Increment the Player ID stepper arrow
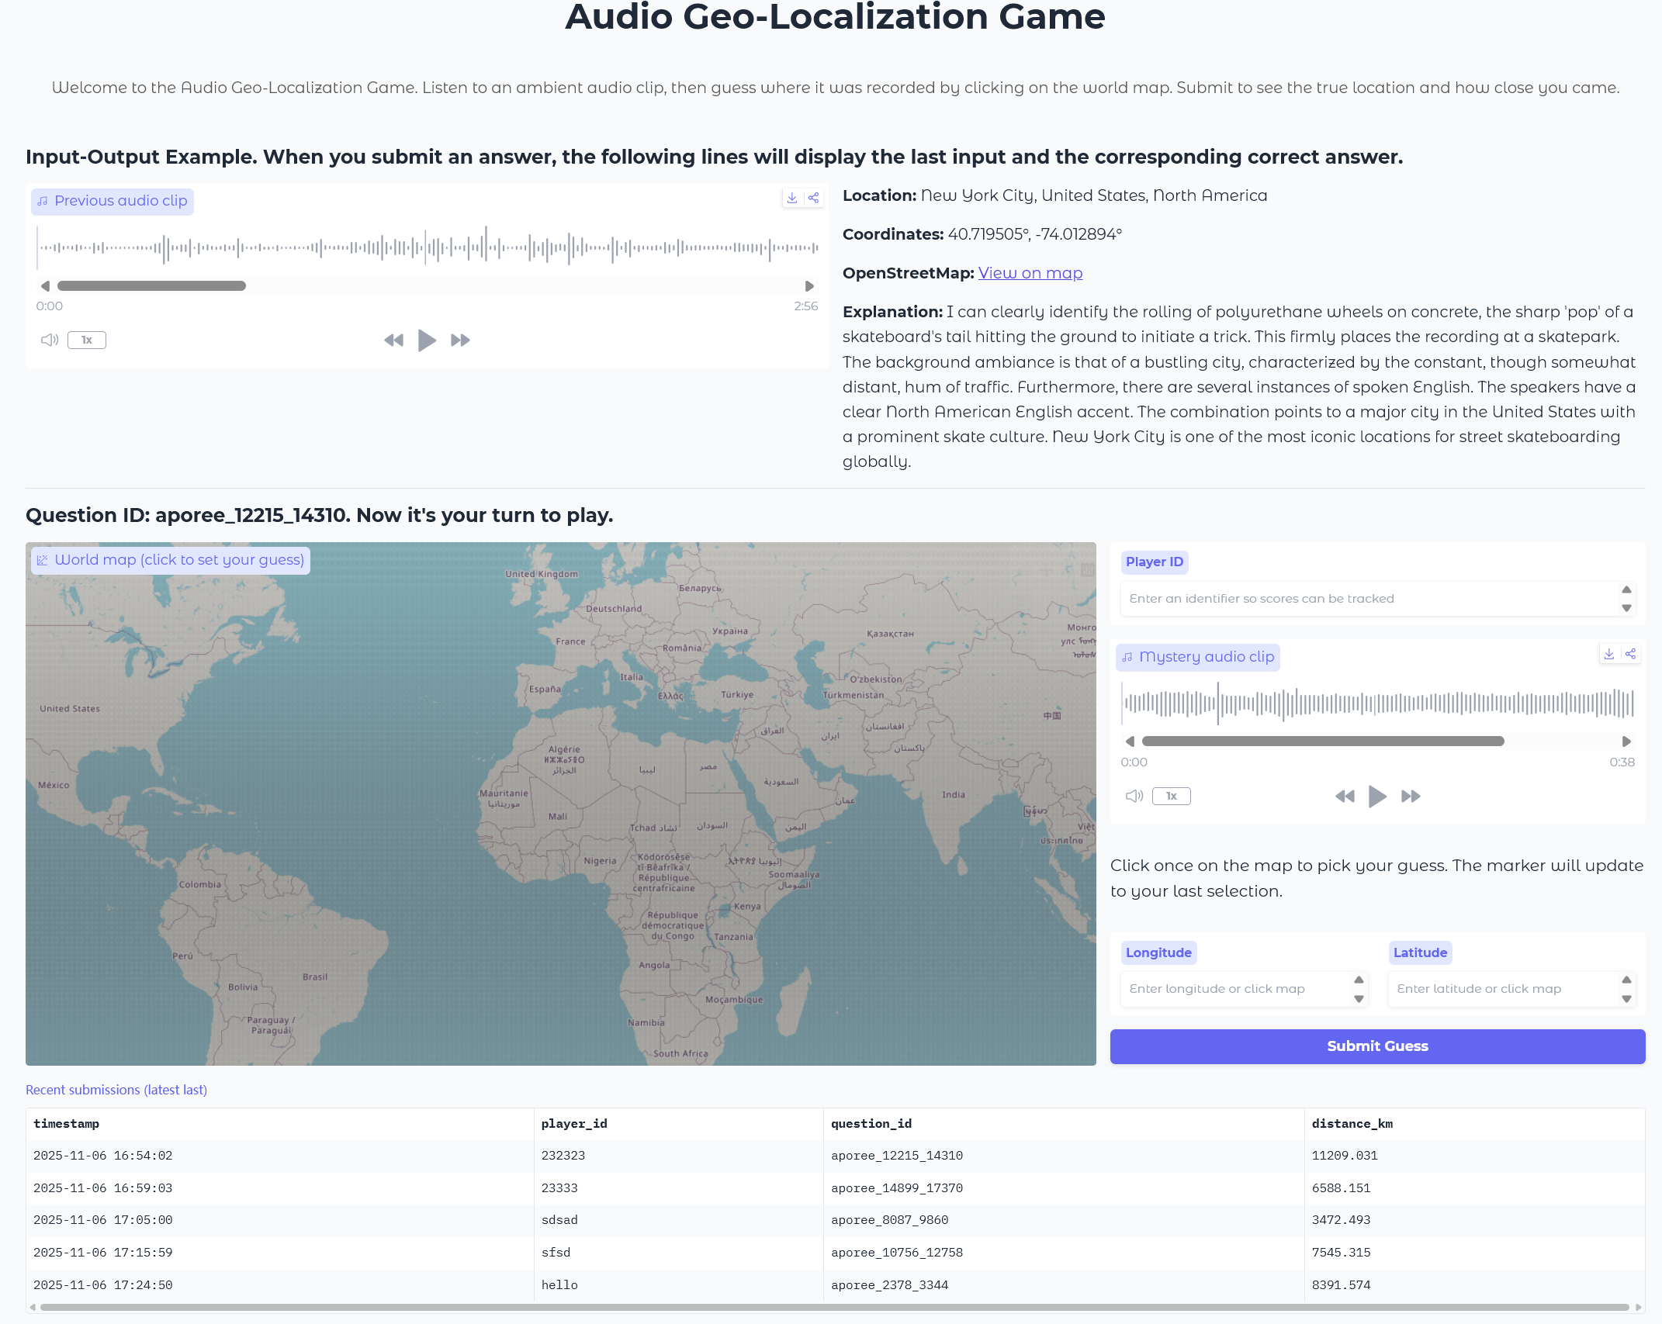Screen dimensions: 1662x1324 (1626, 589)
